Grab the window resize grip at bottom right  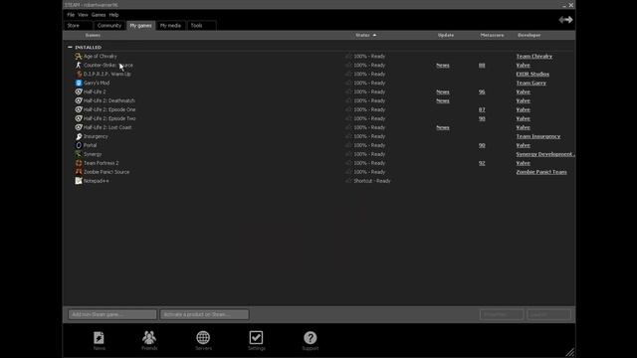pyautogui.click(x=570, y=352)
